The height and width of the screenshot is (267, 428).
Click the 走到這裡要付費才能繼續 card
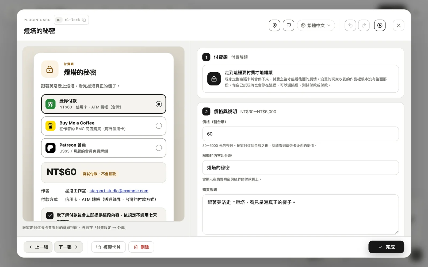pos(300,79)
